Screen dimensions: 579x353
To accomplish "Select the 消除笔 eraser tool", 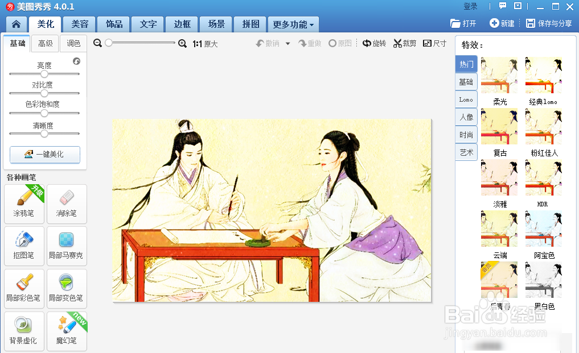I will click(67, 204).
